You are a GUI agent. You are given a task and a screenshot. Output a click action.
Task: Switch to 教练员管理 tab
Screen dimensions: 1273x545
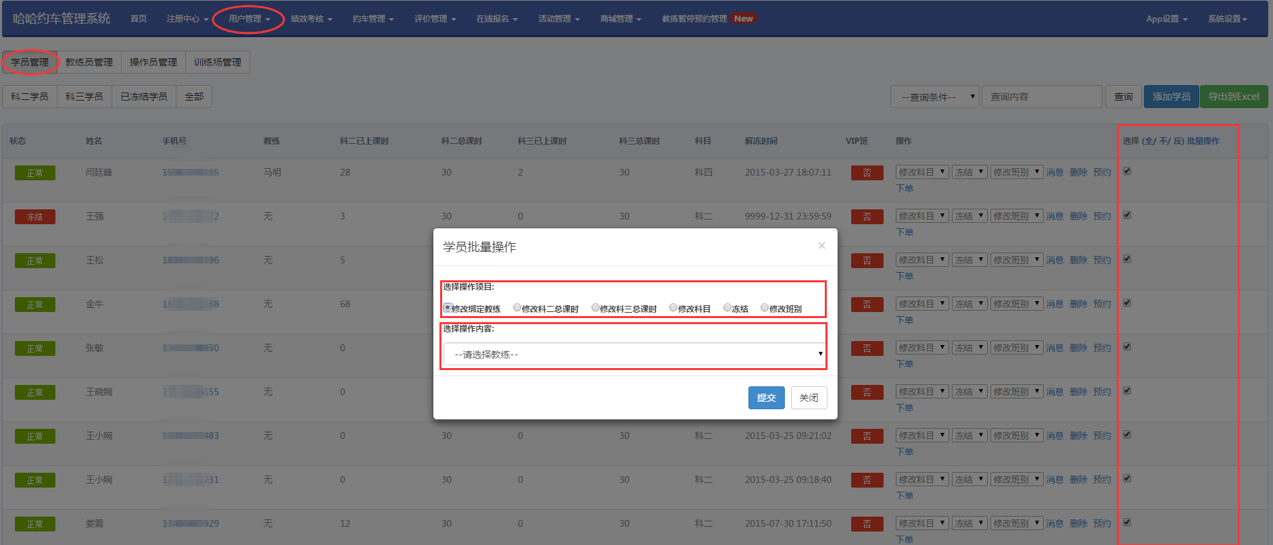point(89,62)
